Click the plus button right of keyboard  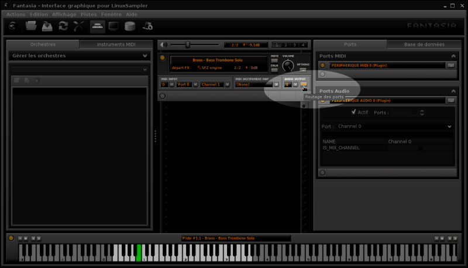click(x=442, y=239)
